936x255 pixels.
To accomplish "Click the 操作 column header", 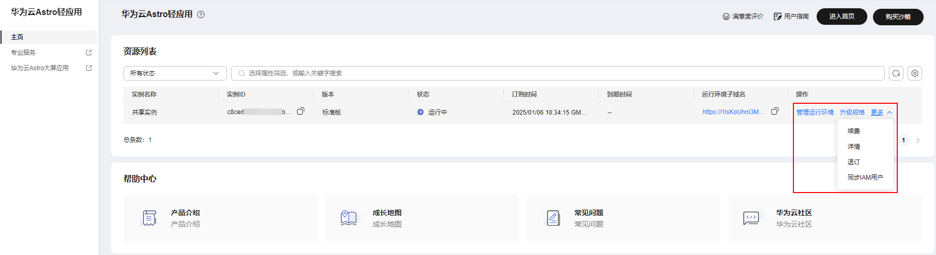I will 802,94.
